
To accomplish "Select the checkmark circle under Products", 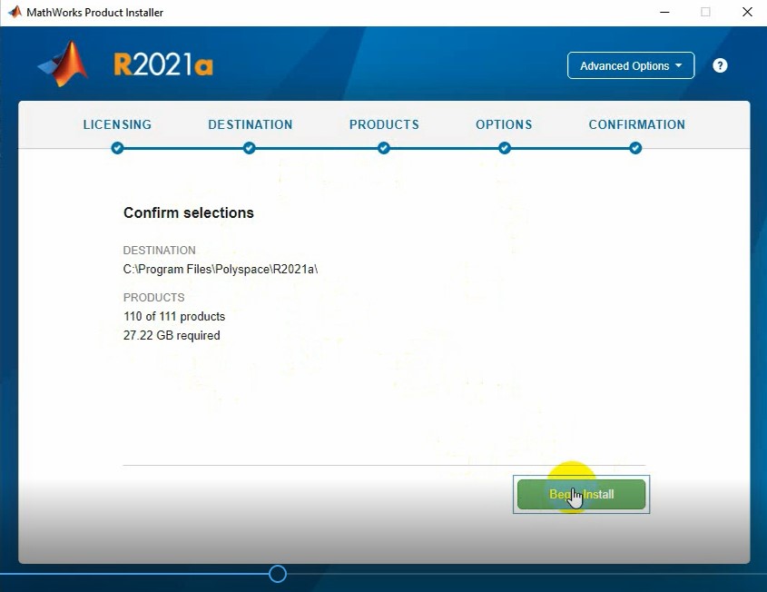I will click(x=384, y=148).
